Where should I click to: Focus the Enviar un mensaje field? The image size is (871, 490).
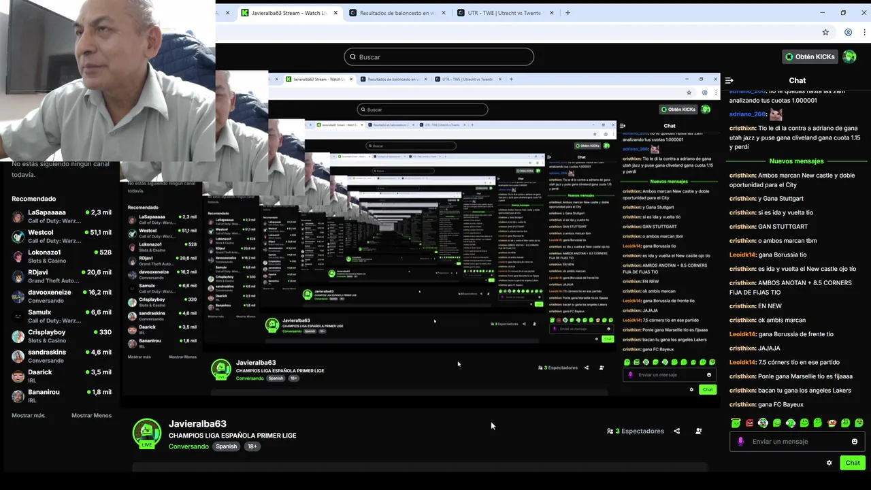click(797, 442)
